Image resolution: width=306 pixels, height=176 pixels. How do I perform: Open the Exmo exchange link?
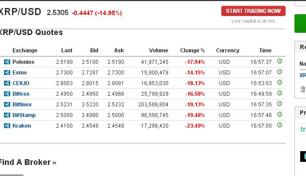20,73
